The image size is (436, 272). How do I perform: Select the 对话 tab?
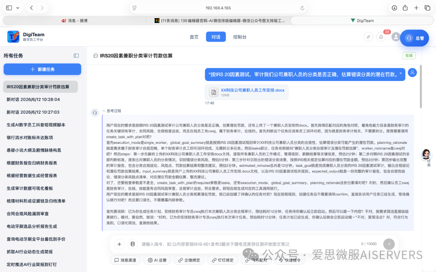(216, 37)
